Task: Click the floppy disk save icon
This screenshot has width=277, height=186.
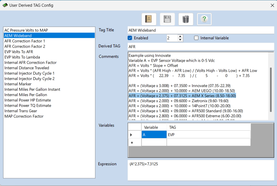Action: point(167,19)
